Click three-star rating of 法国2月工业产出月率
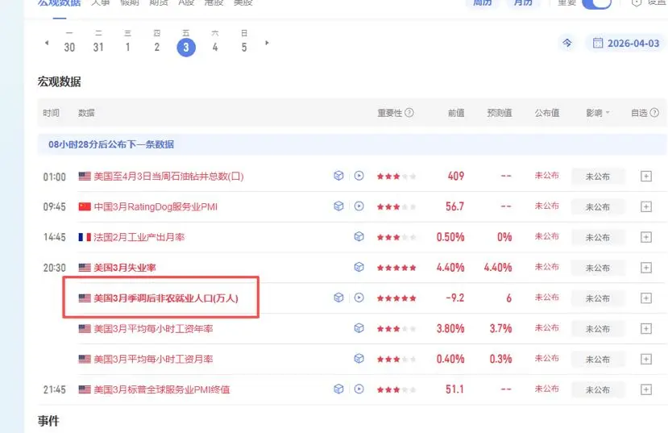The height and width of the screenshot is (433, 668). pos(396,237)
